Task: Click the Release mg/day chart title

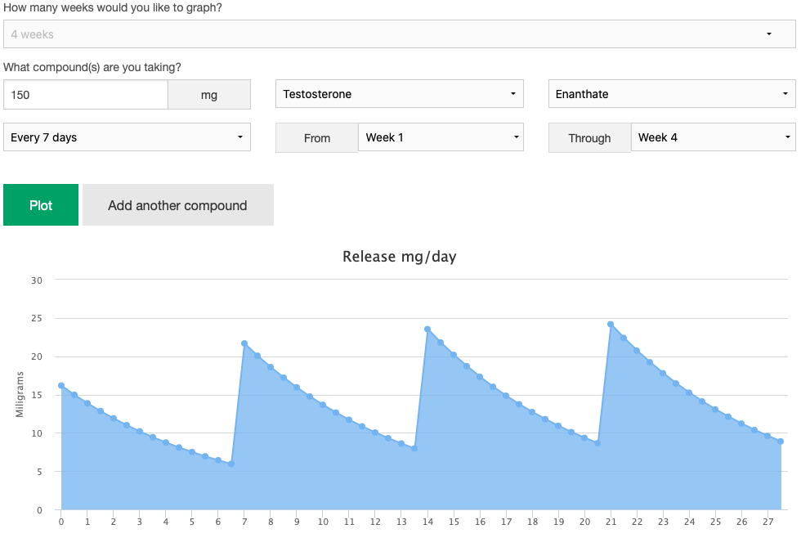Action: click(399, 257)
